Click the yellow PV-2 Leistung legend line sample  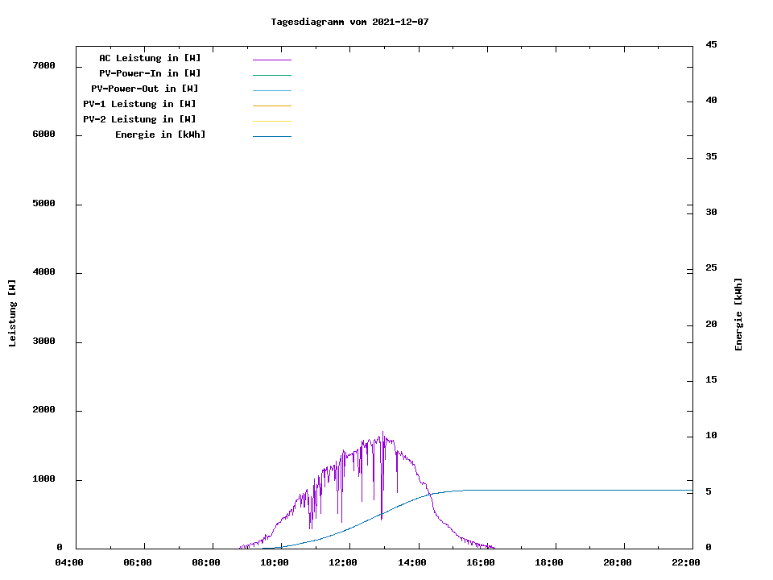click(271, 121)
